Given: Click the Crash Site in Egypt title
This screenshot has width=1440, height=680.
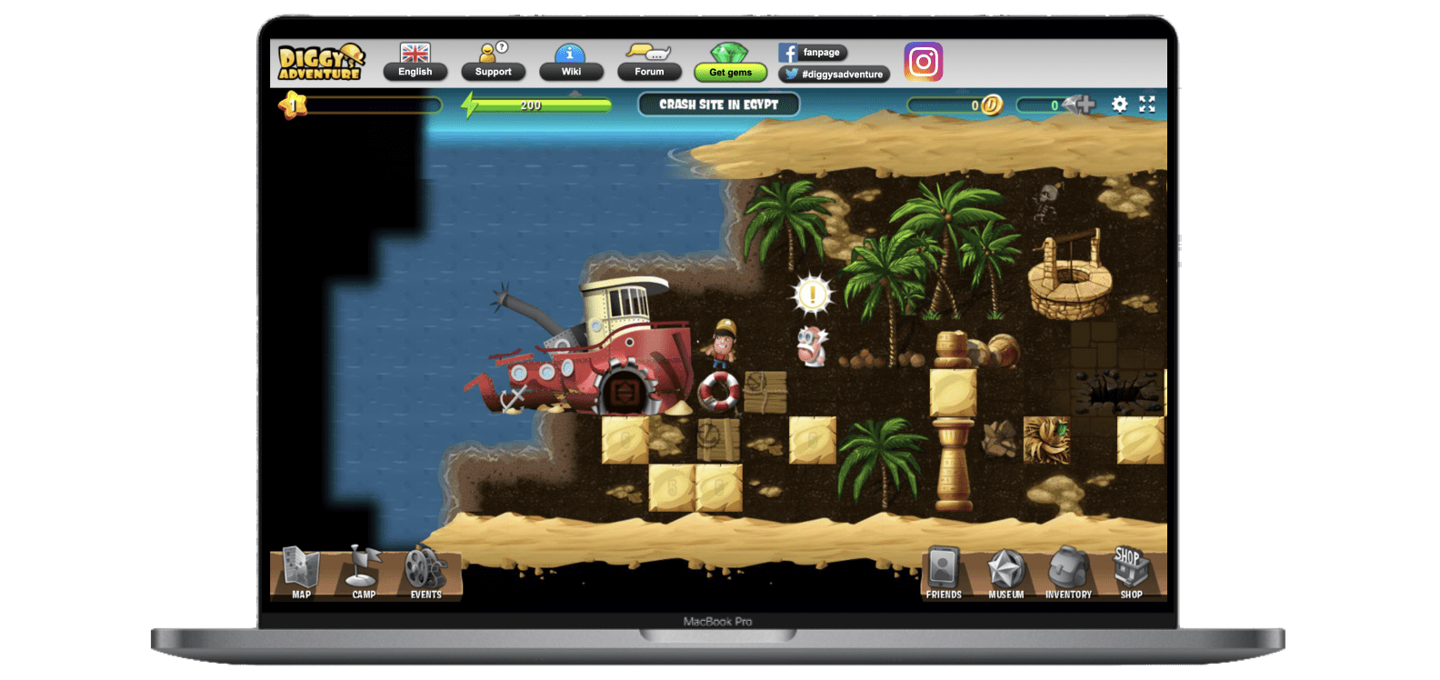Looking at the screenshot, I should [718, 105].
